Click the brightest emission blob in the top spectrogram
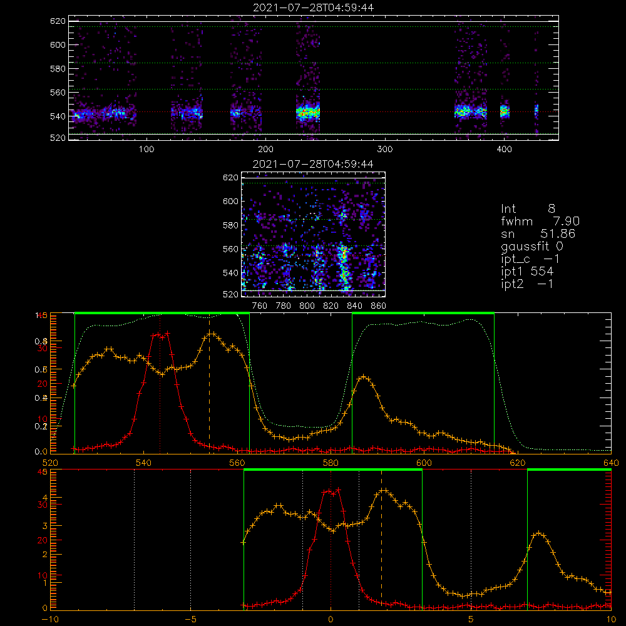The height and width of the screenshot is (626, 626). point(308,113)
